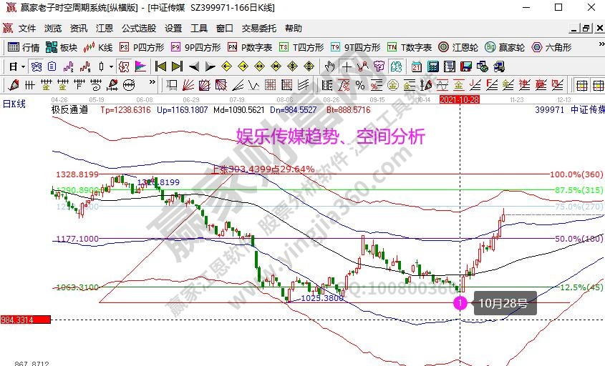The width and height of the screenshot is (605, 366).
Task: Toggle the crosshair cursor tool
Action: click(x=347, y=67)
